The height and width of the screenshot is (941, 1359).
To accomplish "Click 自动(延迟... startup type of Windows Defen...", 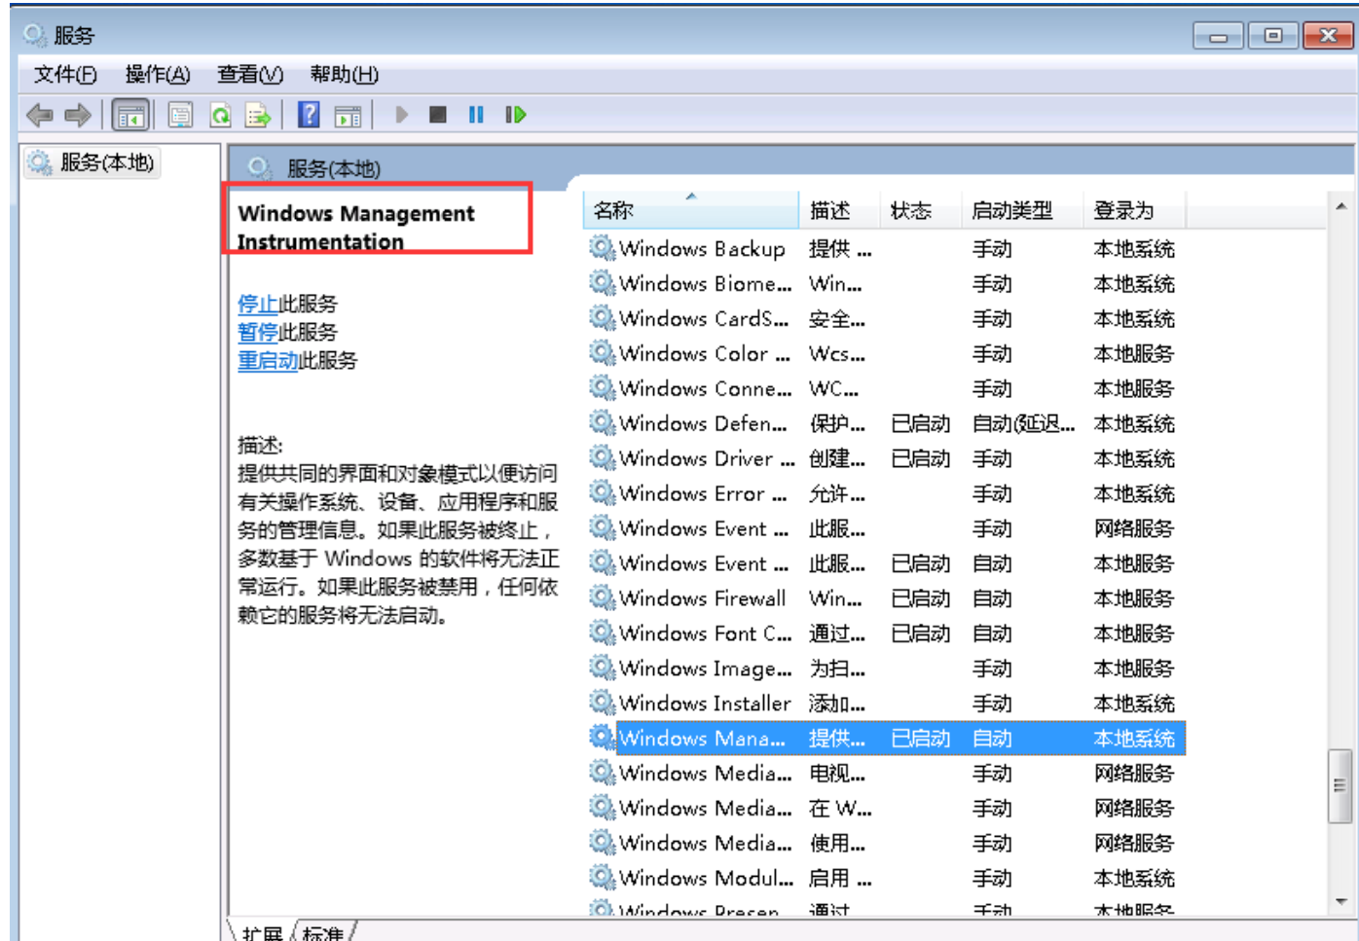I will [x=1023, y=424].
